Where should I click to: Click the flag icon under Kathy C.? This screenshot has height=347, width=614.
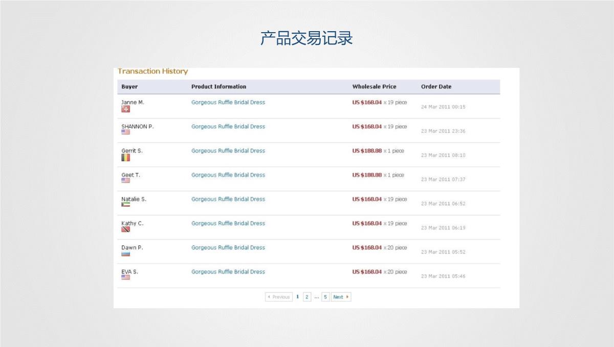coord(125,229)
